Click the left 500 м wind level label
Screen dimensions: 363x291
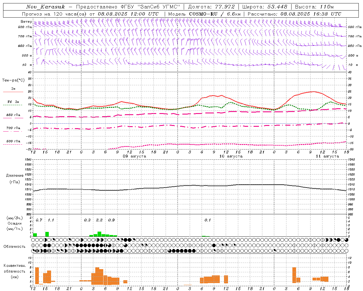[x=27, y=55]
